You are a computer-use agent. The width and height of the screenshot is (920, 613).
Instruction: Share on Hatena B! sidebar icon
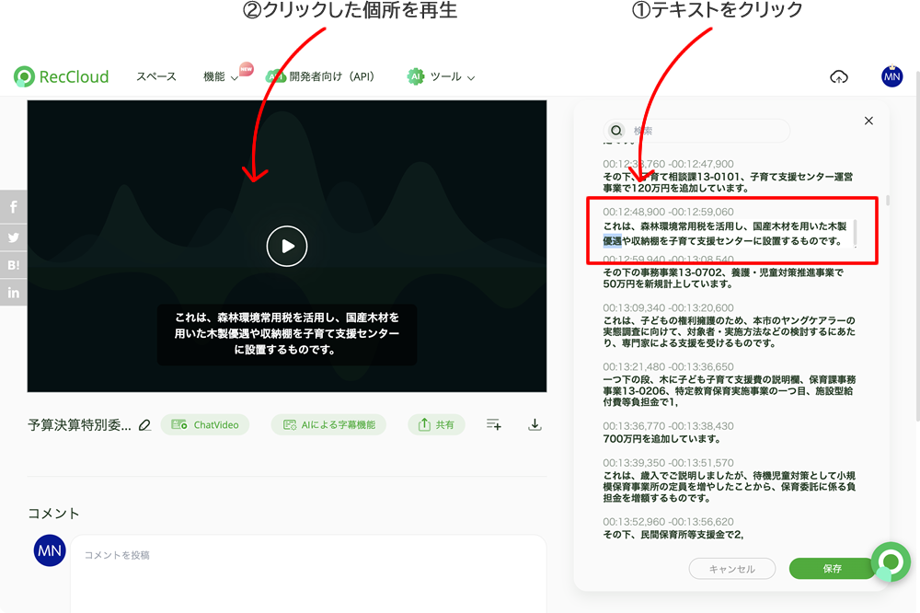tap(14, 265)
